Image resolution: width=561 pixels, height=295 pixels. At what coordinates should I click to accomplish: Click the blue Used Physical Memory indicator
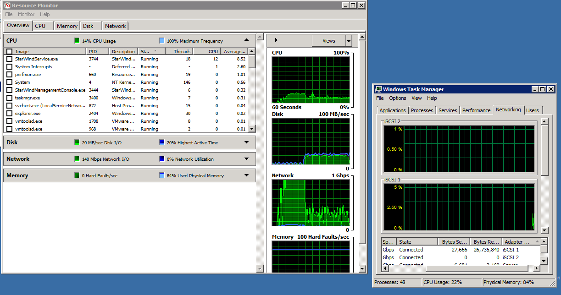tap(161, 175)
